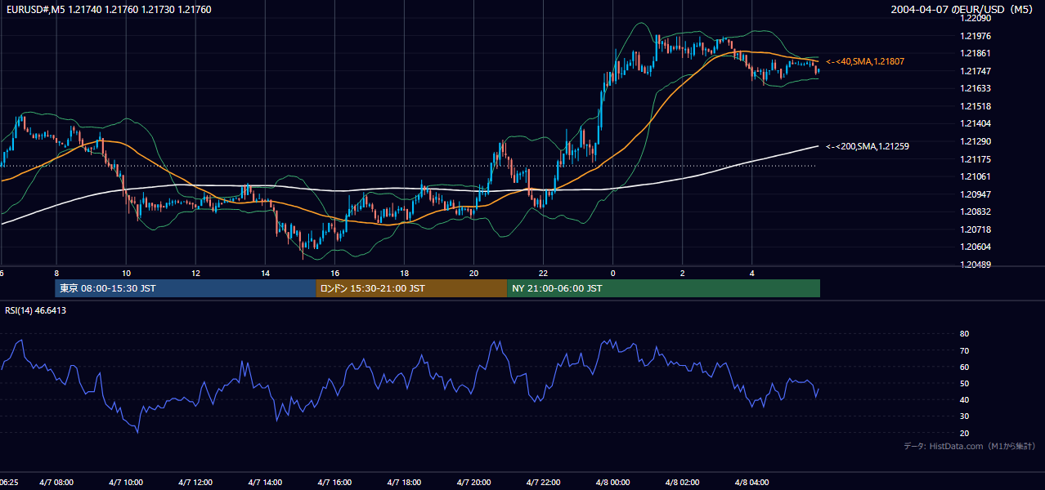Click RSI scale level 30
Image resolution: width=1045 pixels, height=490 pixels.
click(964, 416)
